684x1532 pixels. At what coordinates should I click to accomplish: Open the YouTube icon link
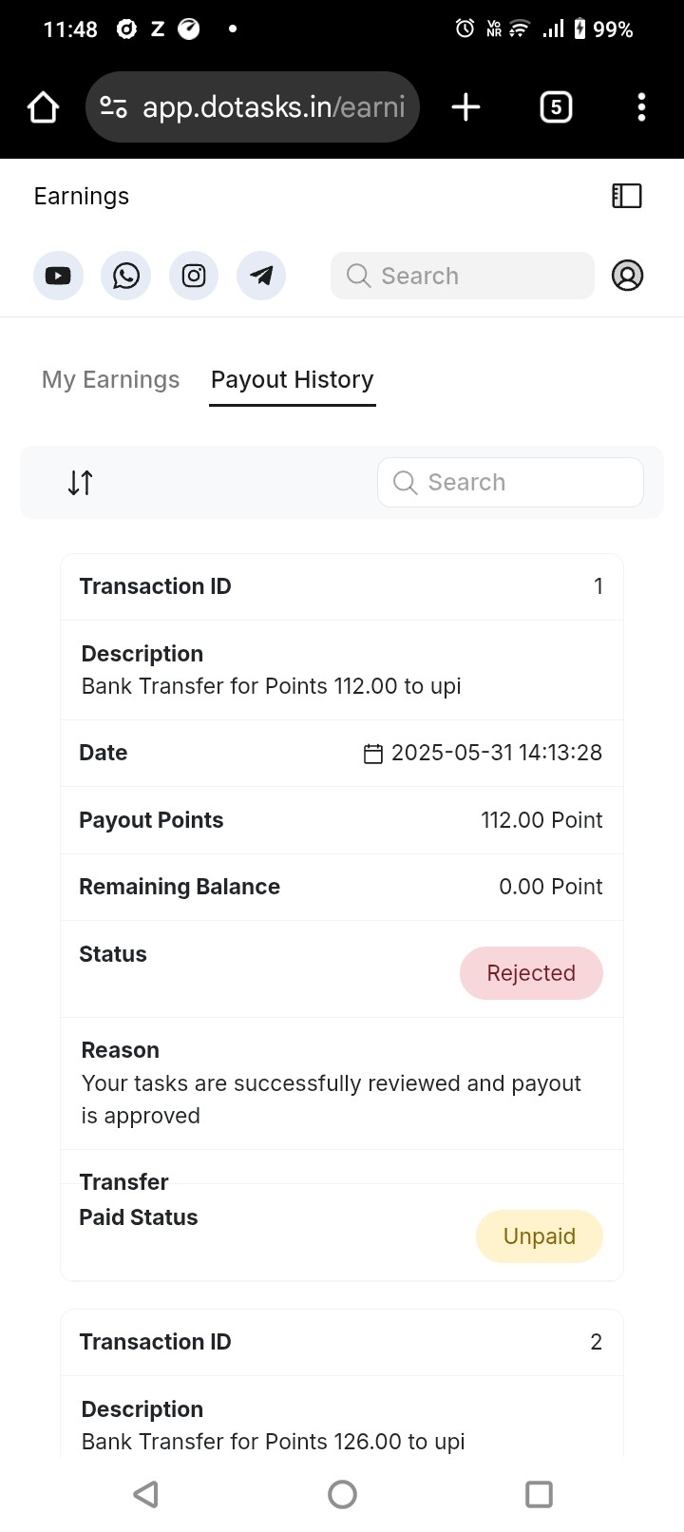coord(58,276)
